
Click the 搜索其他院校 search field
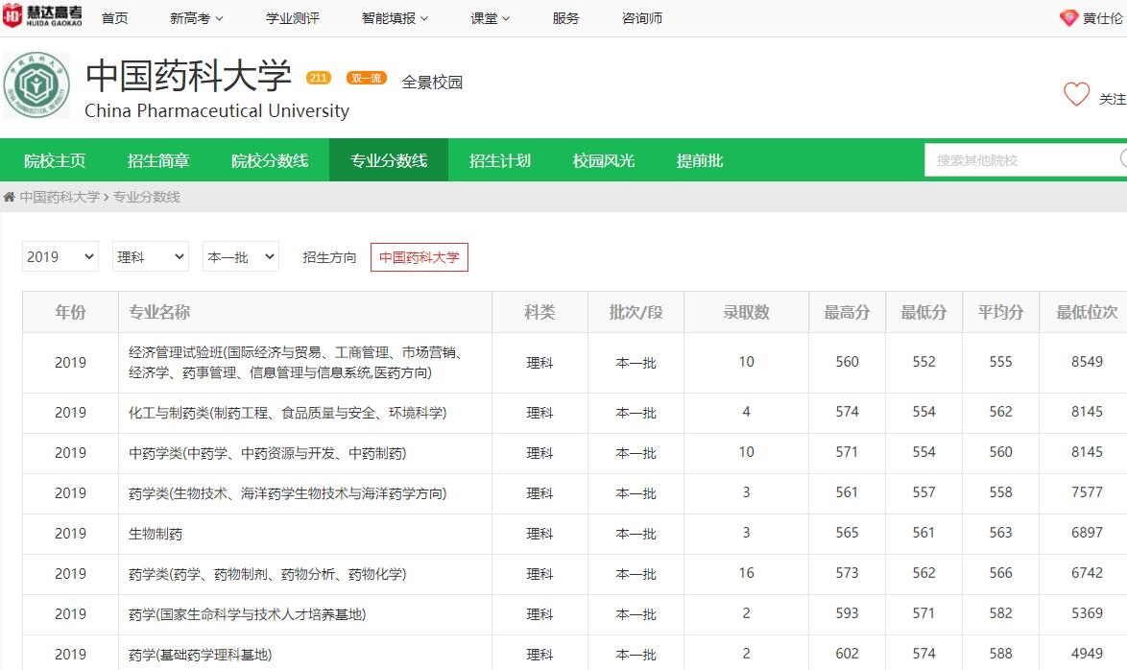tap(1025, 160)
